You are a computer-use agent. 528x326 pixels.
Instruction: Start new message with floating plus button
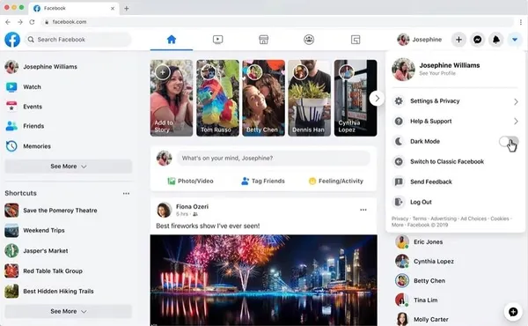[513, 312]
